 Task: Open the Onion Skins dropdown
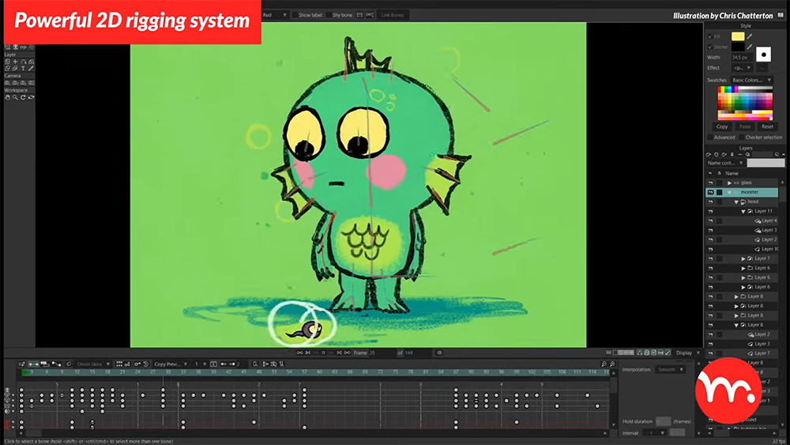coord(94,364)
